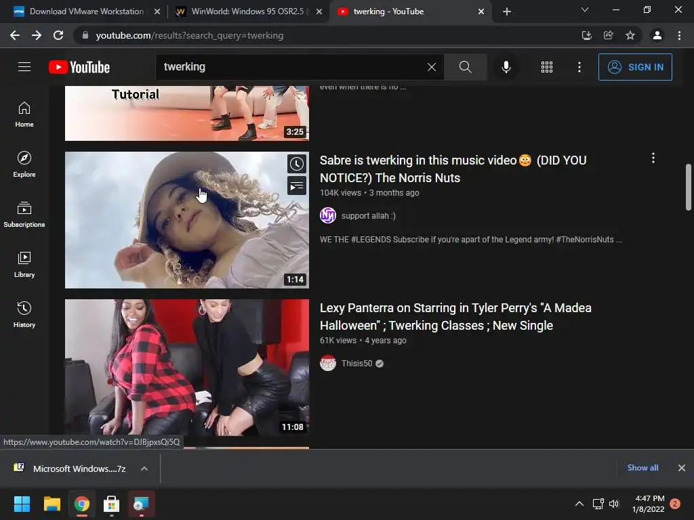Visit the support allah :) channel
Viewport: 694px width, 520px height.
[x=368, y=216]
